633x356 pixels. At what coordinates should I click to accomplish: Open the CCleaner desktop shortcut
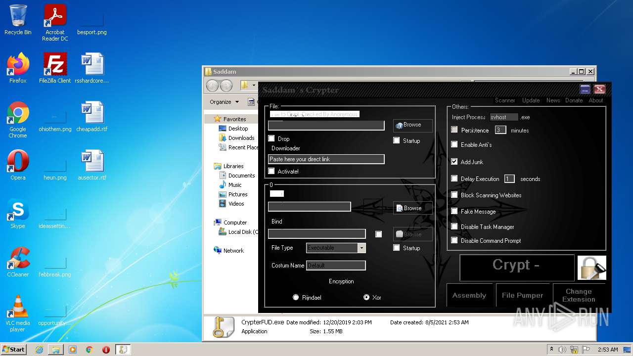(x=18, y=262)
